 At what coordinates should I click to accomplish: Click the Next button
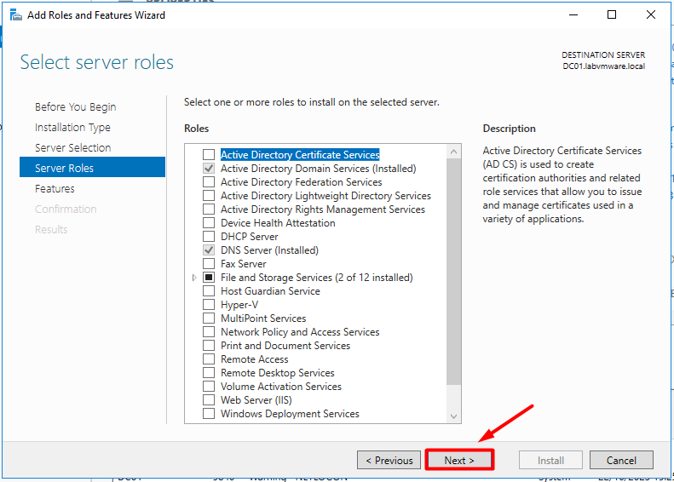[x=459, y=461]
